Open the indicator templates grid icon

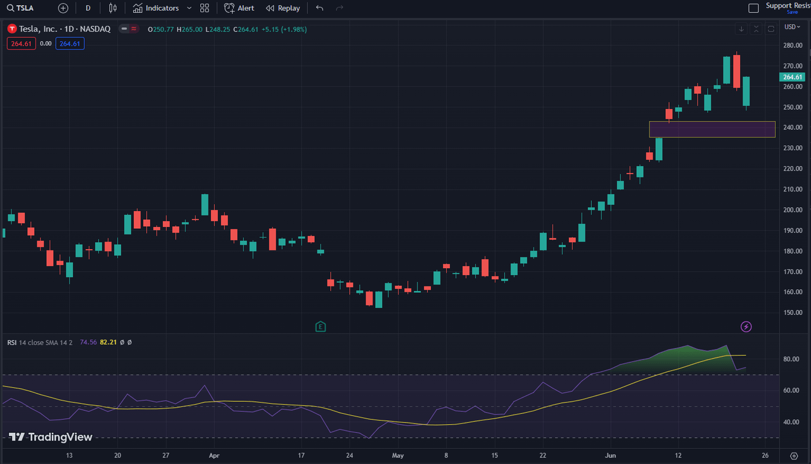tap(204, 8)
